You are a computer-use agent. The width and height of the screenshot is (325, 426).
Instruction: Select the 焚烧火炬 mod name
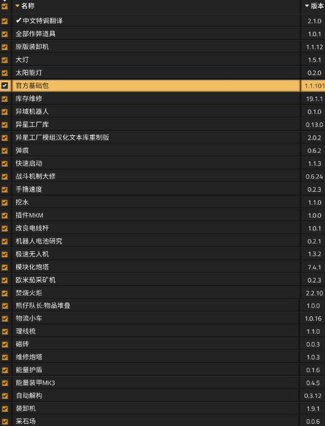29,293
